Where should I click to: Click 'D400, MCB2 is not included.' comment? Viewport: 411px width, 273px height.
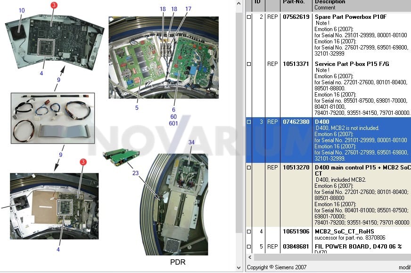coord(347,128)
